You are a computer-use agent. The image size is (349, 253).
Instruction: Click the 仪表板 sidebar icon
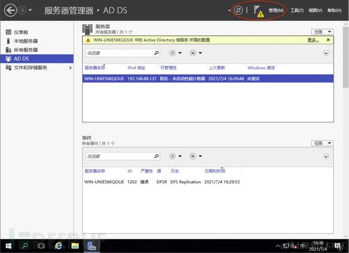[x=9, y=32]
